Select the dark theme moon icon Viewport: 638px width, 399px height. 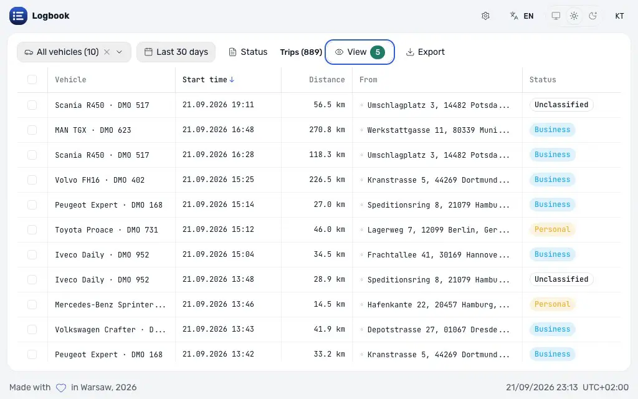[x=593, y=16]
